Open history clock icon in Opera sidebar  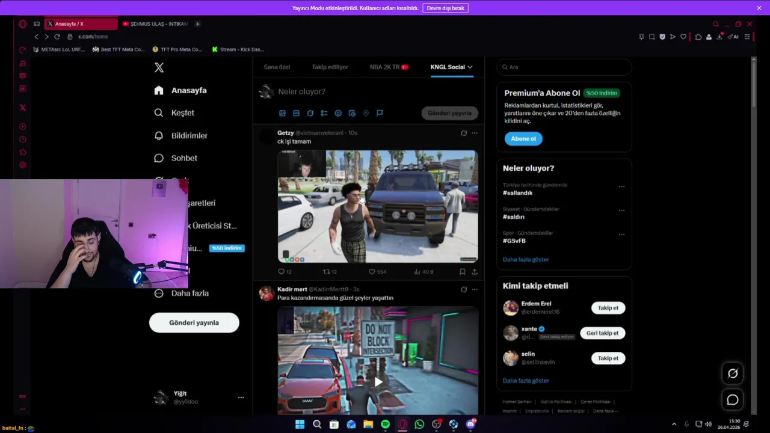pyautogui.click(x=22, y=139)
